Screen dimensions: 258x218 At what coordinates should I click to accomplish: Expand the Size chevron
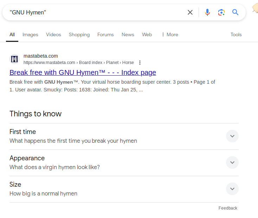[x=232, y=189]
